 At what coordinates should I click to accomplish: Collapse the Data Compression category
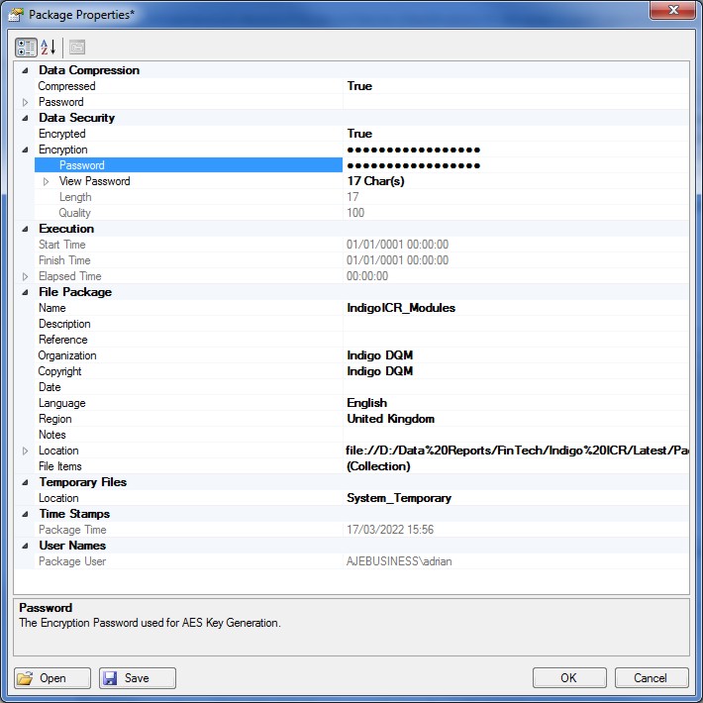25,70
